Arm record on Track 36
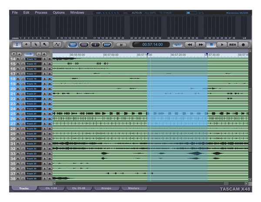 (x=18, y=168)
